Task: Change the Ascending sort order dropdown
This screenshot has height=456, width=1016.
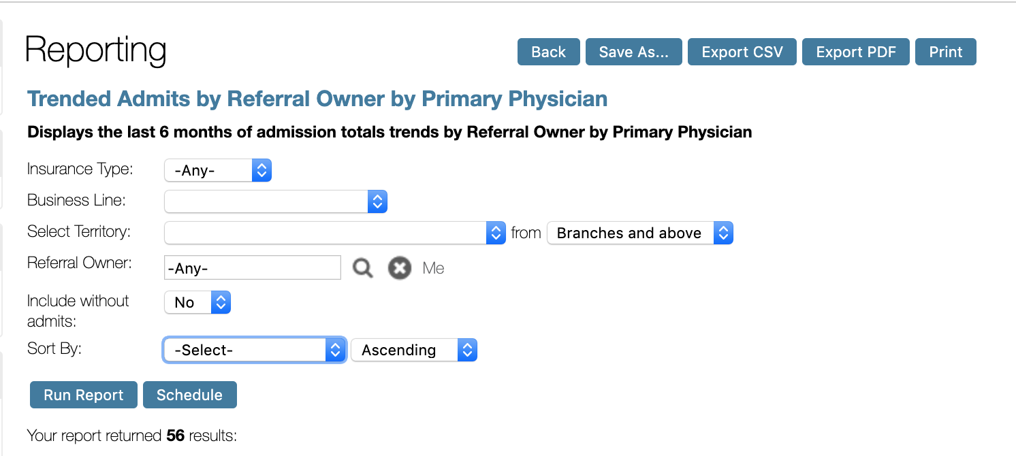Action: pyautogui.click(x=414, y=350)
